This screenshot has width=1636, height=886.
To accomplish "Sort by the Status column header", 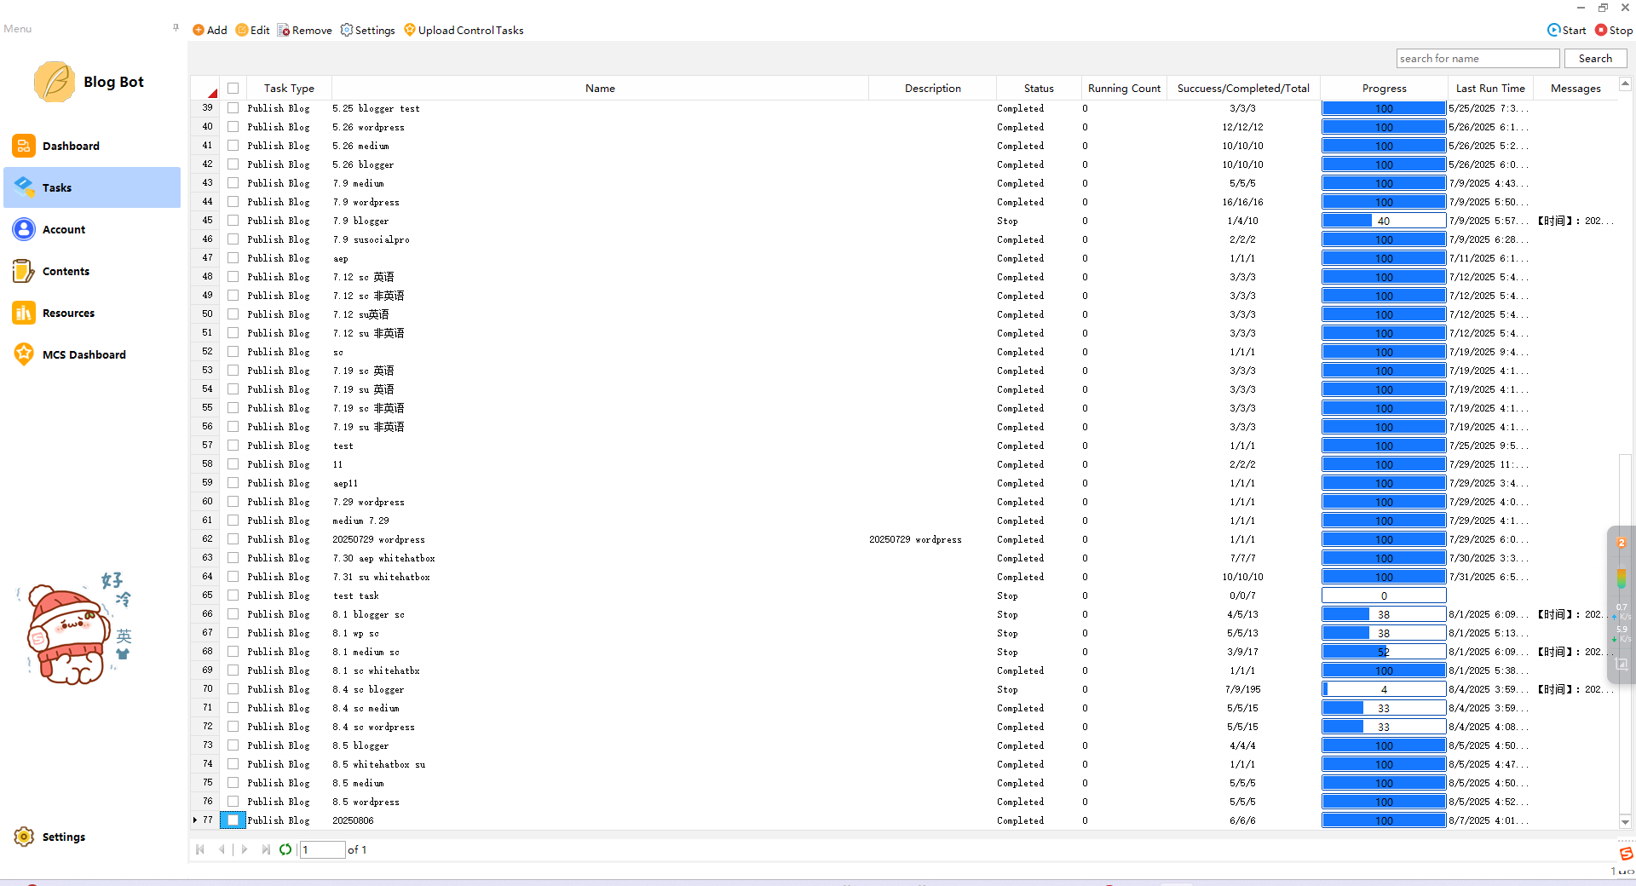I will pyautogui.click(x=1038, y=88).
